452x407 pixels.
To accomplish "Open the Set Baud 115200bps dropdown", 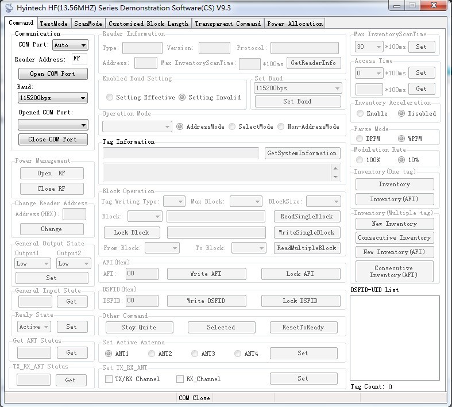I will coord(298,89).
